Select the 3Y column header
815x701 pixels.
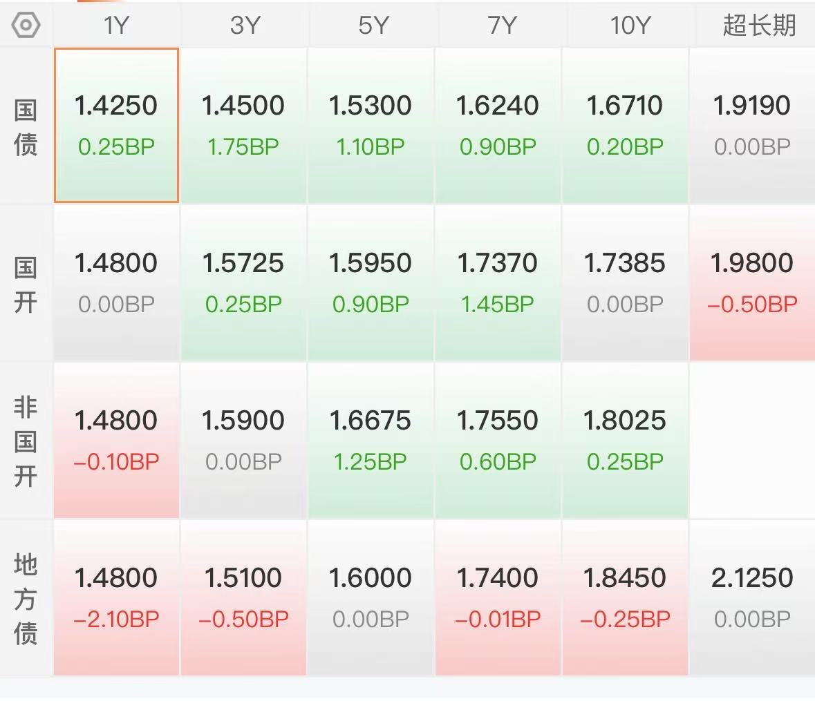[244, 25]
